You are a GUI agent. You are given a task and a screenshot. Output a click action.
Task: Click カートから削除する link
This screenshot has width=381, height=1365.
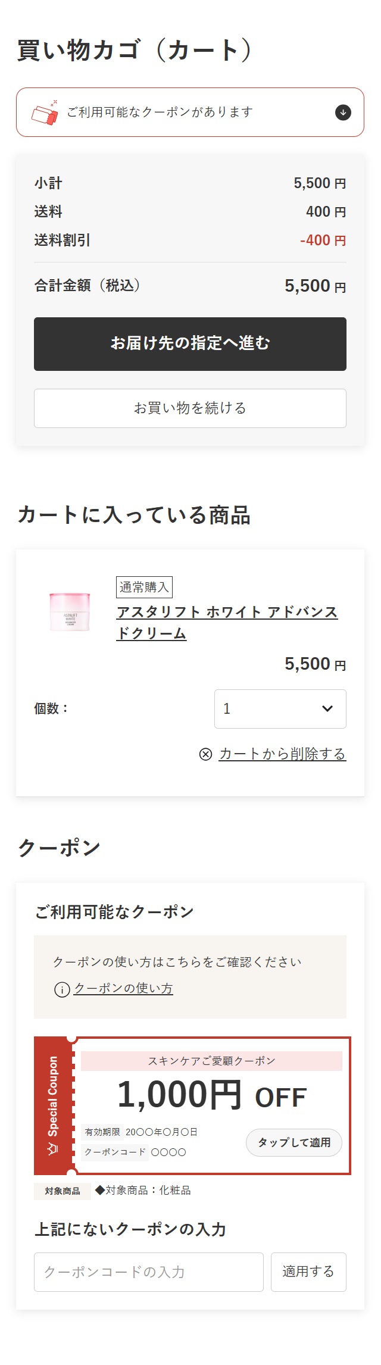pyautogui.click(x=282, y=754)
